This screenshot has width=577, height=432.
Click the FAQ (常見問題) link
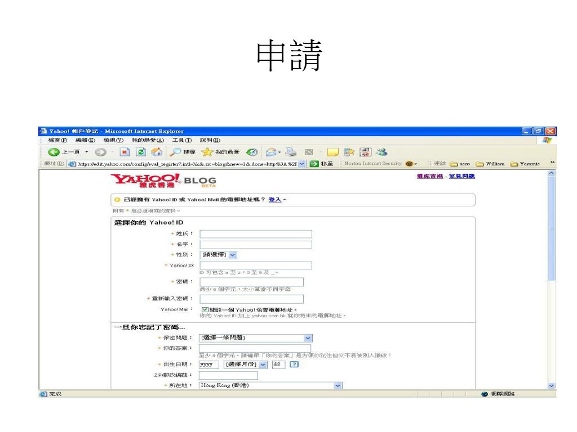pyautogui.click(x=462, y=176)
